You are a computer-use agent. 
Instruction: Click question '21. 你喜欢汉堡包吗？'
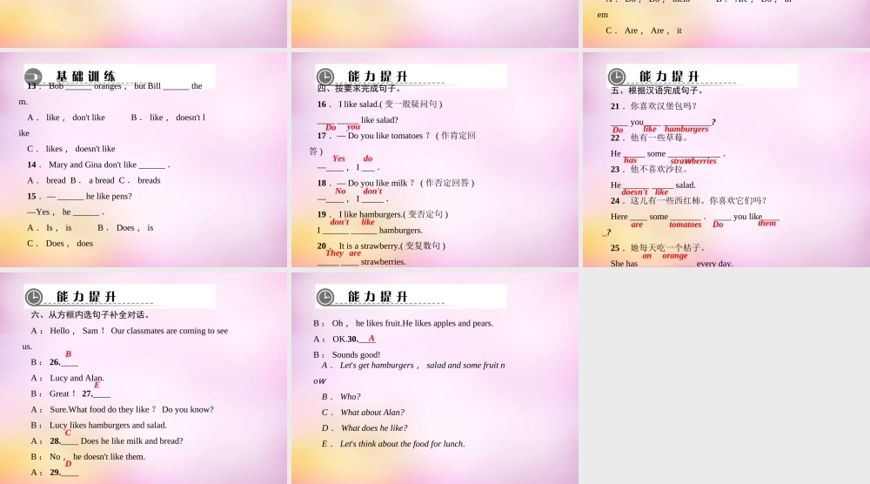(x=653, y=106)
